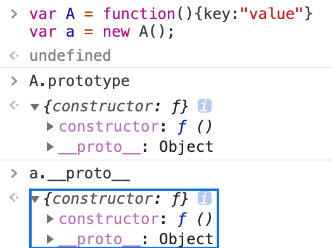Click the input chevron beside a.__proto__

tap(14, 173)
